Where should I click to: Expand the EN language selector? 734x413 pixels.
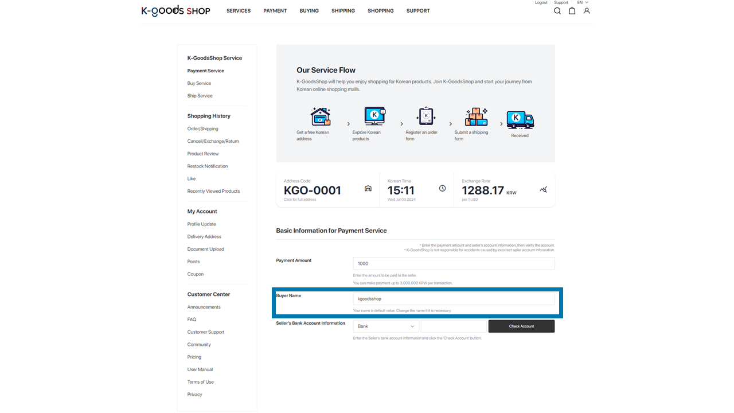coord(583,3)
